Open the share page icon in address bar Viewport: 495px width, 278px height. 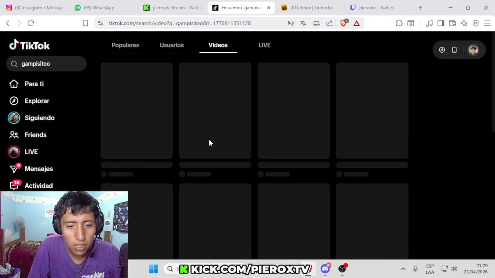click(x=329, y=23)
